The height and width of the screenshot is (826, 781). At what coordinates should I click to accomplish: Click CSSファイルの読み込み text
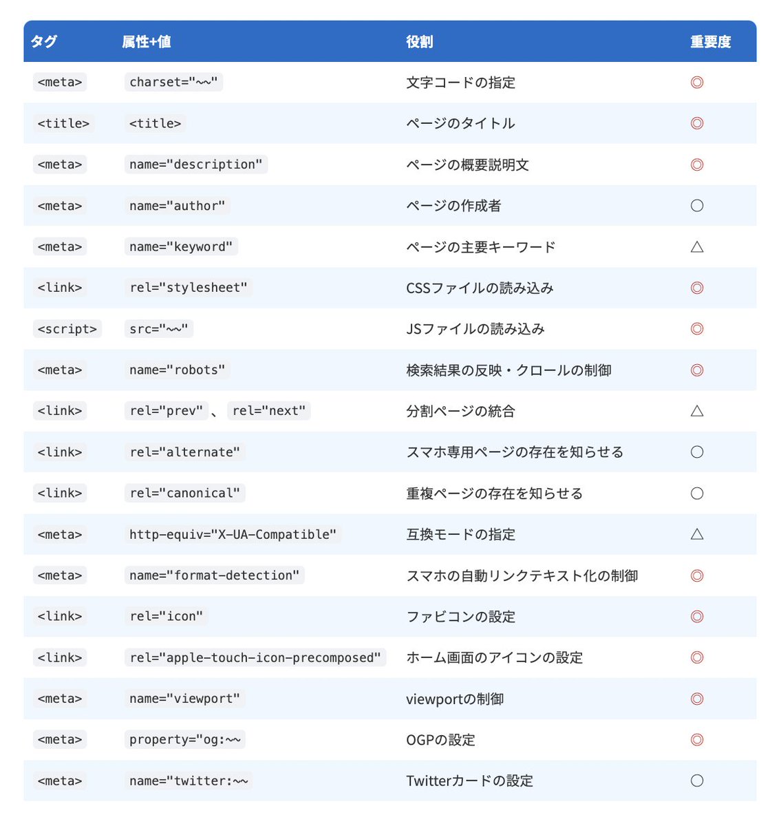click(480, 288)
